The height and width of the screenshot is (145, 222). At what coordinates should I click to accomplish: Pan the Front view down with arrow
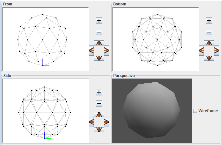(99, 58)
